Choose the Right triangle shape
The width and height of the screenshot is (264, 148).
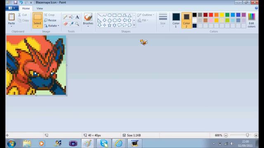point(99,20)
